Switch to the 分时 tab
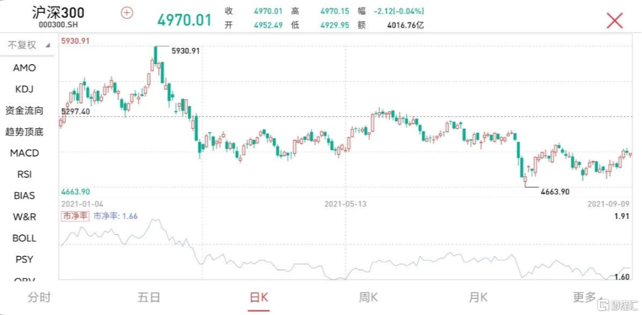Image resolution: width=642 pixels, height=315 pixels. click(39, 297)
